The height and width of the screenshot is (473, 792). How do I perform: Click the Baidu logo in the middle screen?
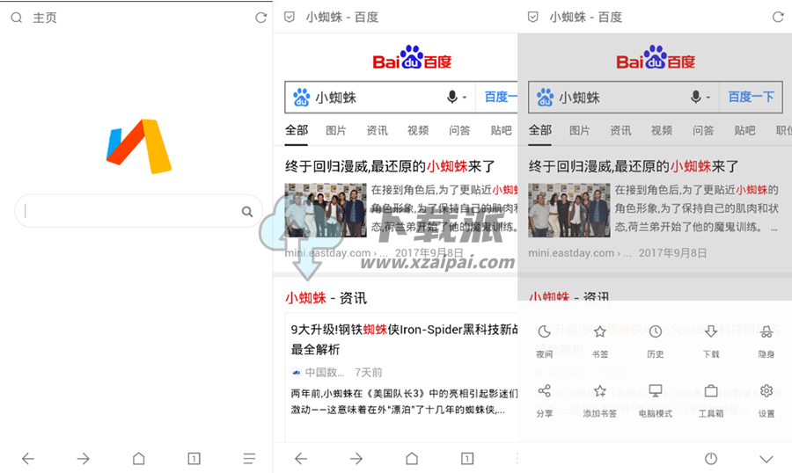pos(412,57)
